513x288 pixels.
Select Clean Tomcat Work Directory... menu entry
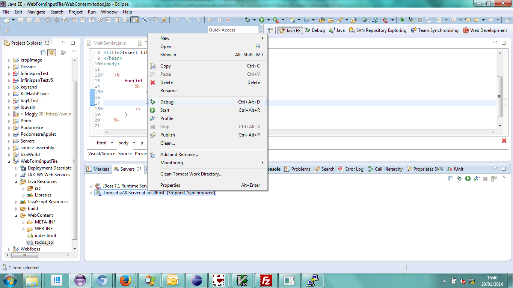[207, 174]
